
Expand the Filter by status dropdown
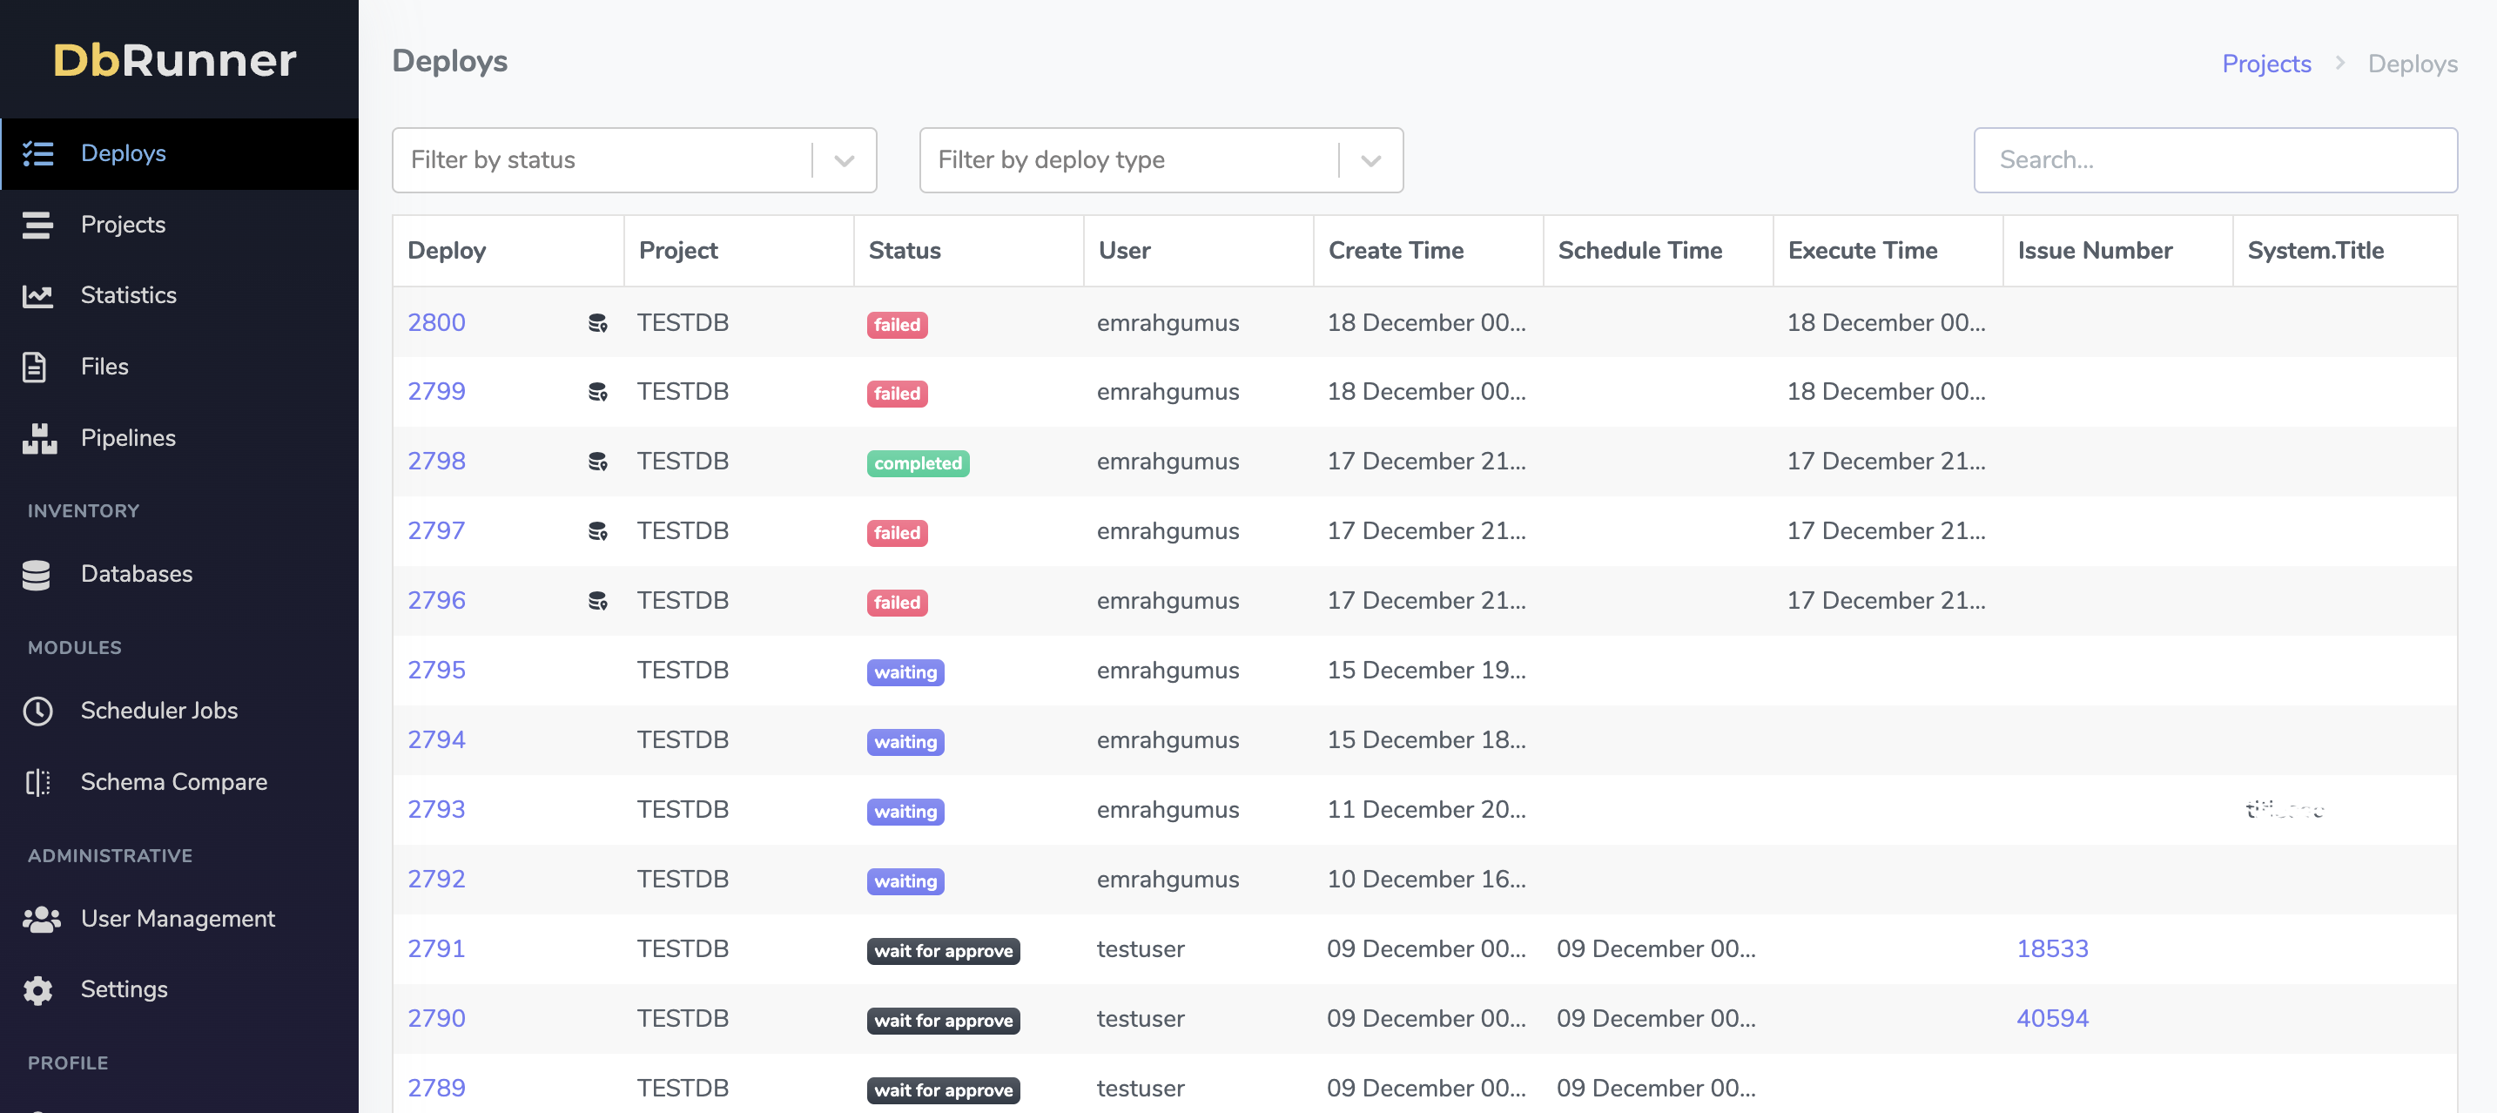click(x=845, y=160)
